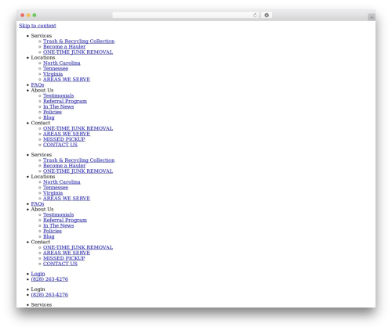Image resolution: width=392 pixels, height=331 pixels.
Task: Click the browser address bar field
Action: click(x=185, y=15)
